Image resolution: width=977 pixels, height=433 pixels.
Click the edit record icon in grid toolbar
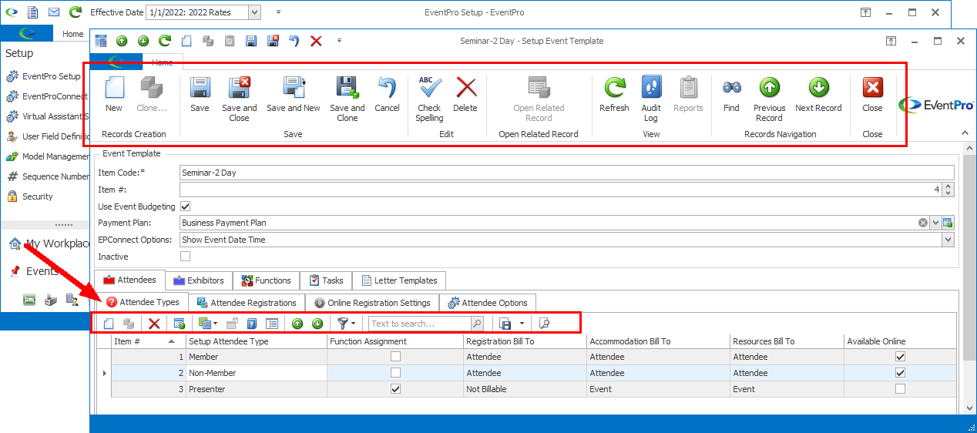click(x=179, y=324)
